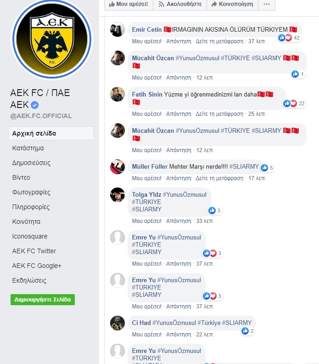This screenshot has width=319, height=364.
Task: Go to the Βίντεο section
Action: (21, 177)
